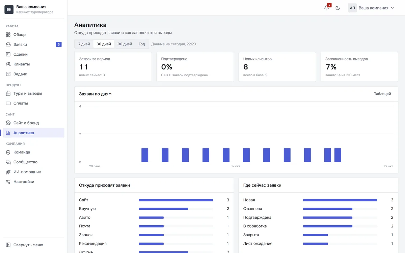405x253 pixels.
Task: Click the Клиенты people icon
Action: coord(8,64)
